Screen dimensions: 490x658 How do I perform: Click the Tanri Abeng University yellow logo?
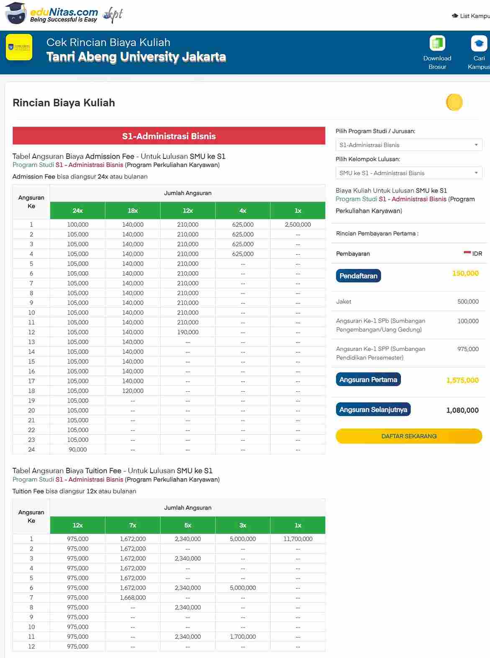coord(19,47)
